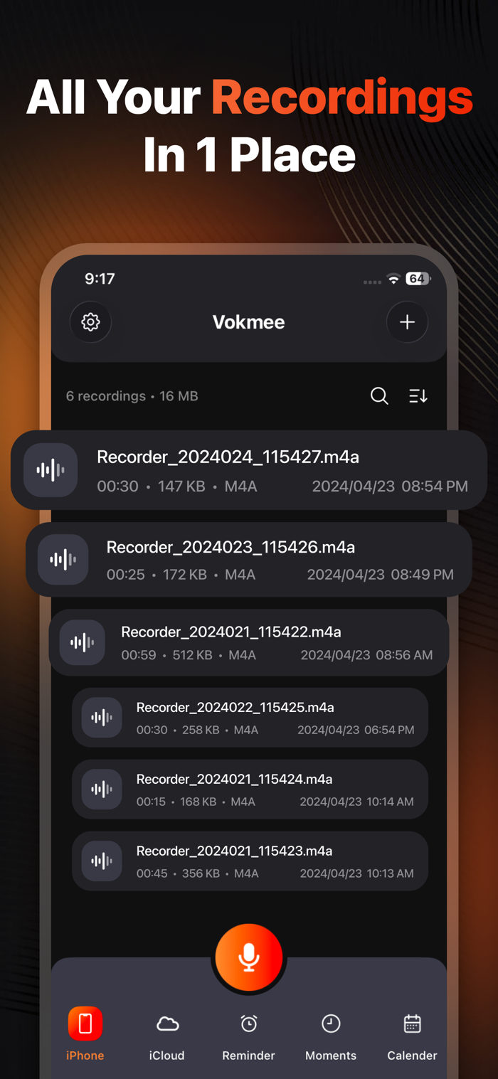
Task: Click the 147 KB file size
Action: coord(181,487)
